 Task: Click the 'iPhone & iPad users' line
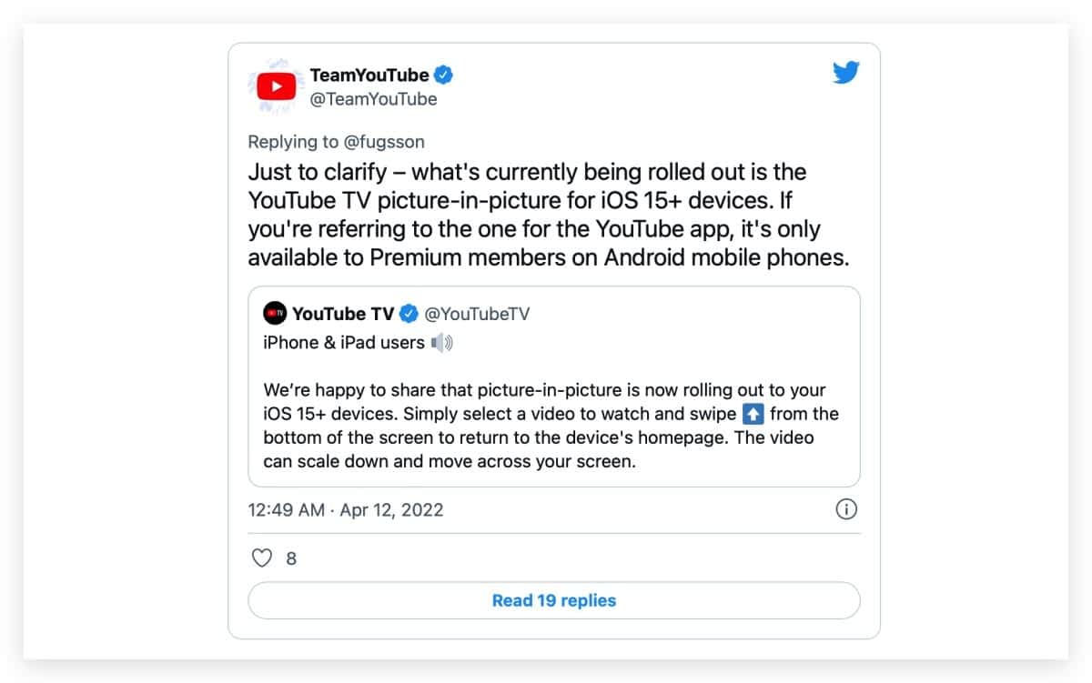pyautogui.click(x=344, y=343)
